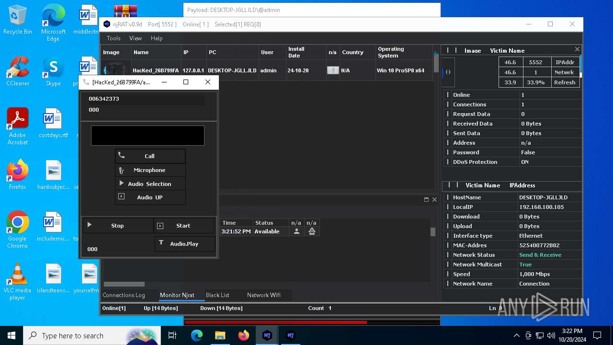Viewport: 613px width, 345px height.
Task: Click the 006342373 number field
Action: pos(146,99)
